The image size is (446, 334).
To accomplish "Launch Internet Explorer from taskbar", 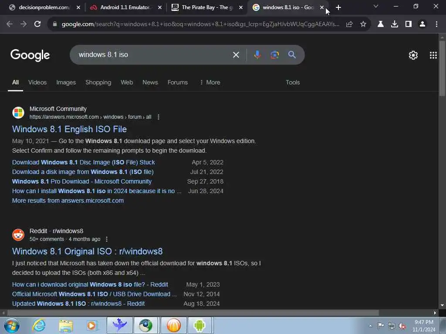I will pyautogui.click(x=39, y=325).
